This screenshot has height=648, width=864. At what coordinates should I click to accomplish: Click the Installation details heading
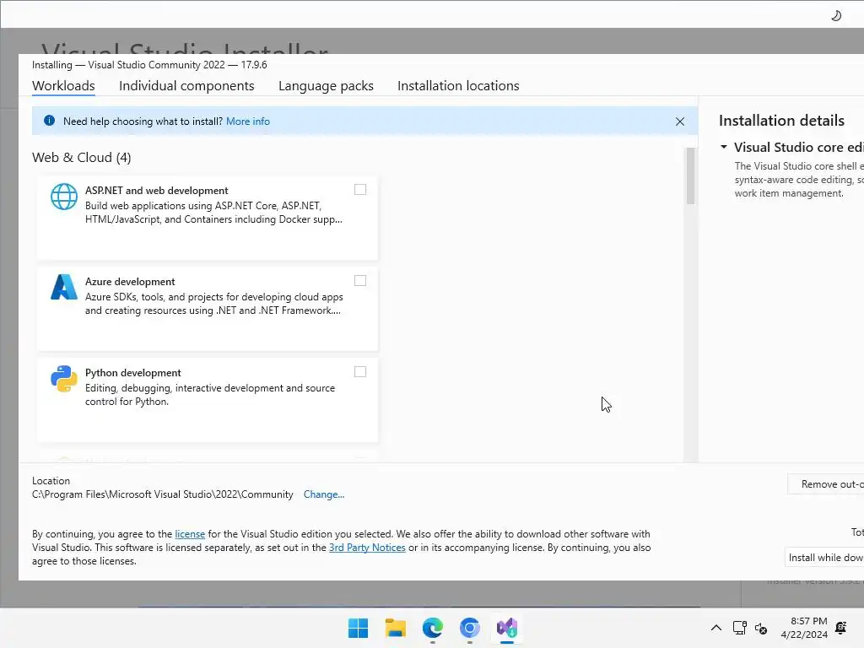781,121
